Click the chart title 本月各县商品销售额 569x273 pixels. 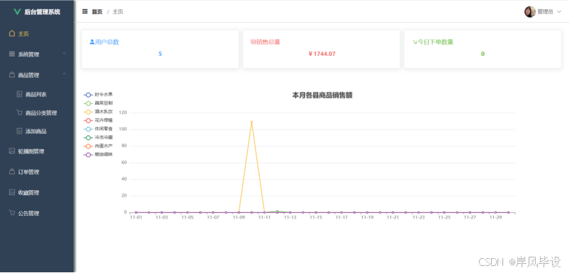click(x=322, y=95)
